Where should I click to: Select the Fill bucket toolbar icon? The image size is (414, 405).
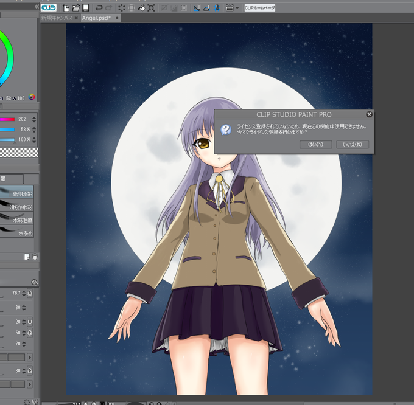[x=141, y=8]
